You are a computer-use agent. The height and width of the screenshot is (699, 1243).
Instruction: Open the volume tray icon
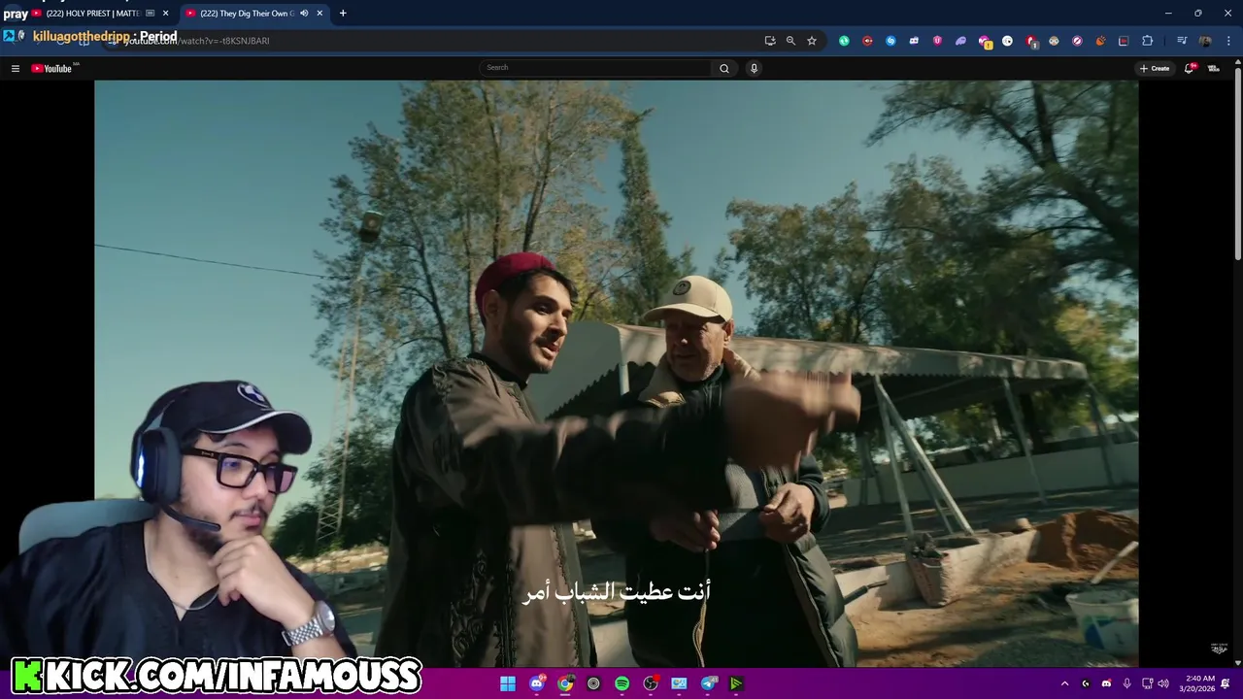pos(1163,683)
